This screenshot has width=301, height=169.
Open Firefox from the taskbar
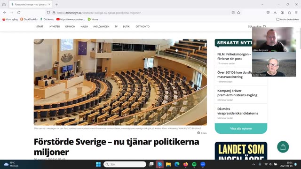[185, 164]
